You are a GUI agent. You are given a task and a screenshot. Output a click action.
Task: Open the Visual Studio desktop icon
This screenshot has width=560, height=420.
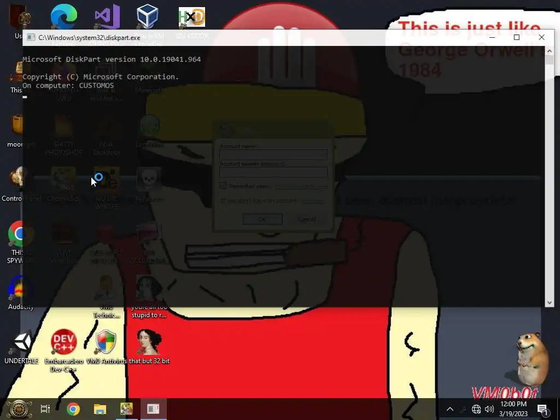click(107, 16)
